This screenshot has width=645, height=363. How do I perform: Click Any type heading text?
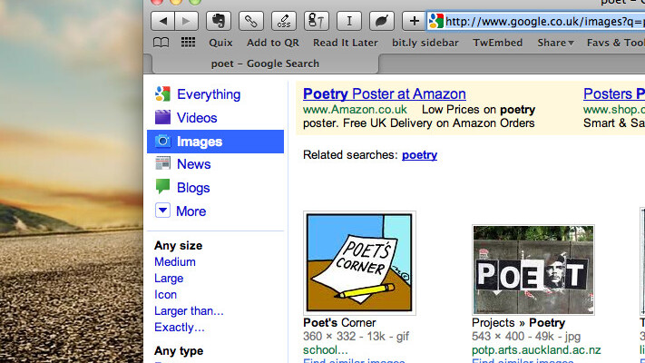[179, 351]
